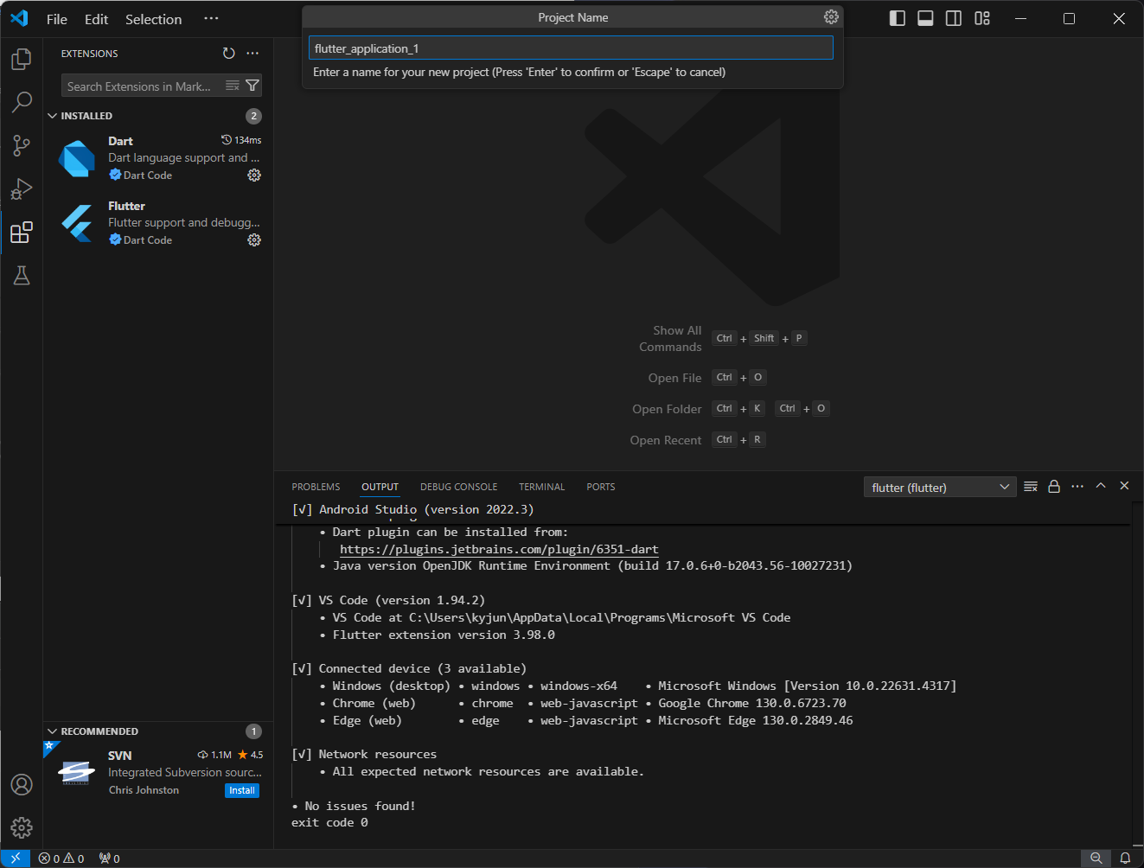The height and width of the screenshot is (868, 1144).
Task: Open Extensions view more actions menu
Action: click(252, 54)
